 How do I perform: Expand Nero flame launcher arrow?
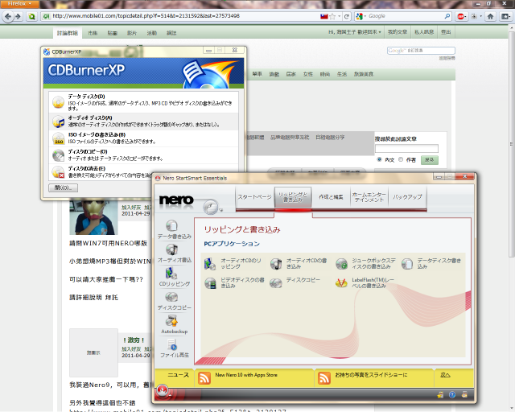tap(170, 394)
